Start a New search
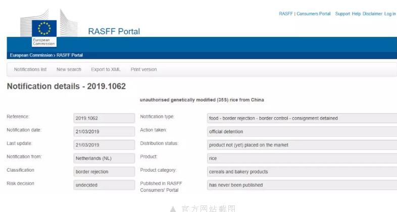The width and height of the screenshot is (397, 212). click(x=69, y=69)
